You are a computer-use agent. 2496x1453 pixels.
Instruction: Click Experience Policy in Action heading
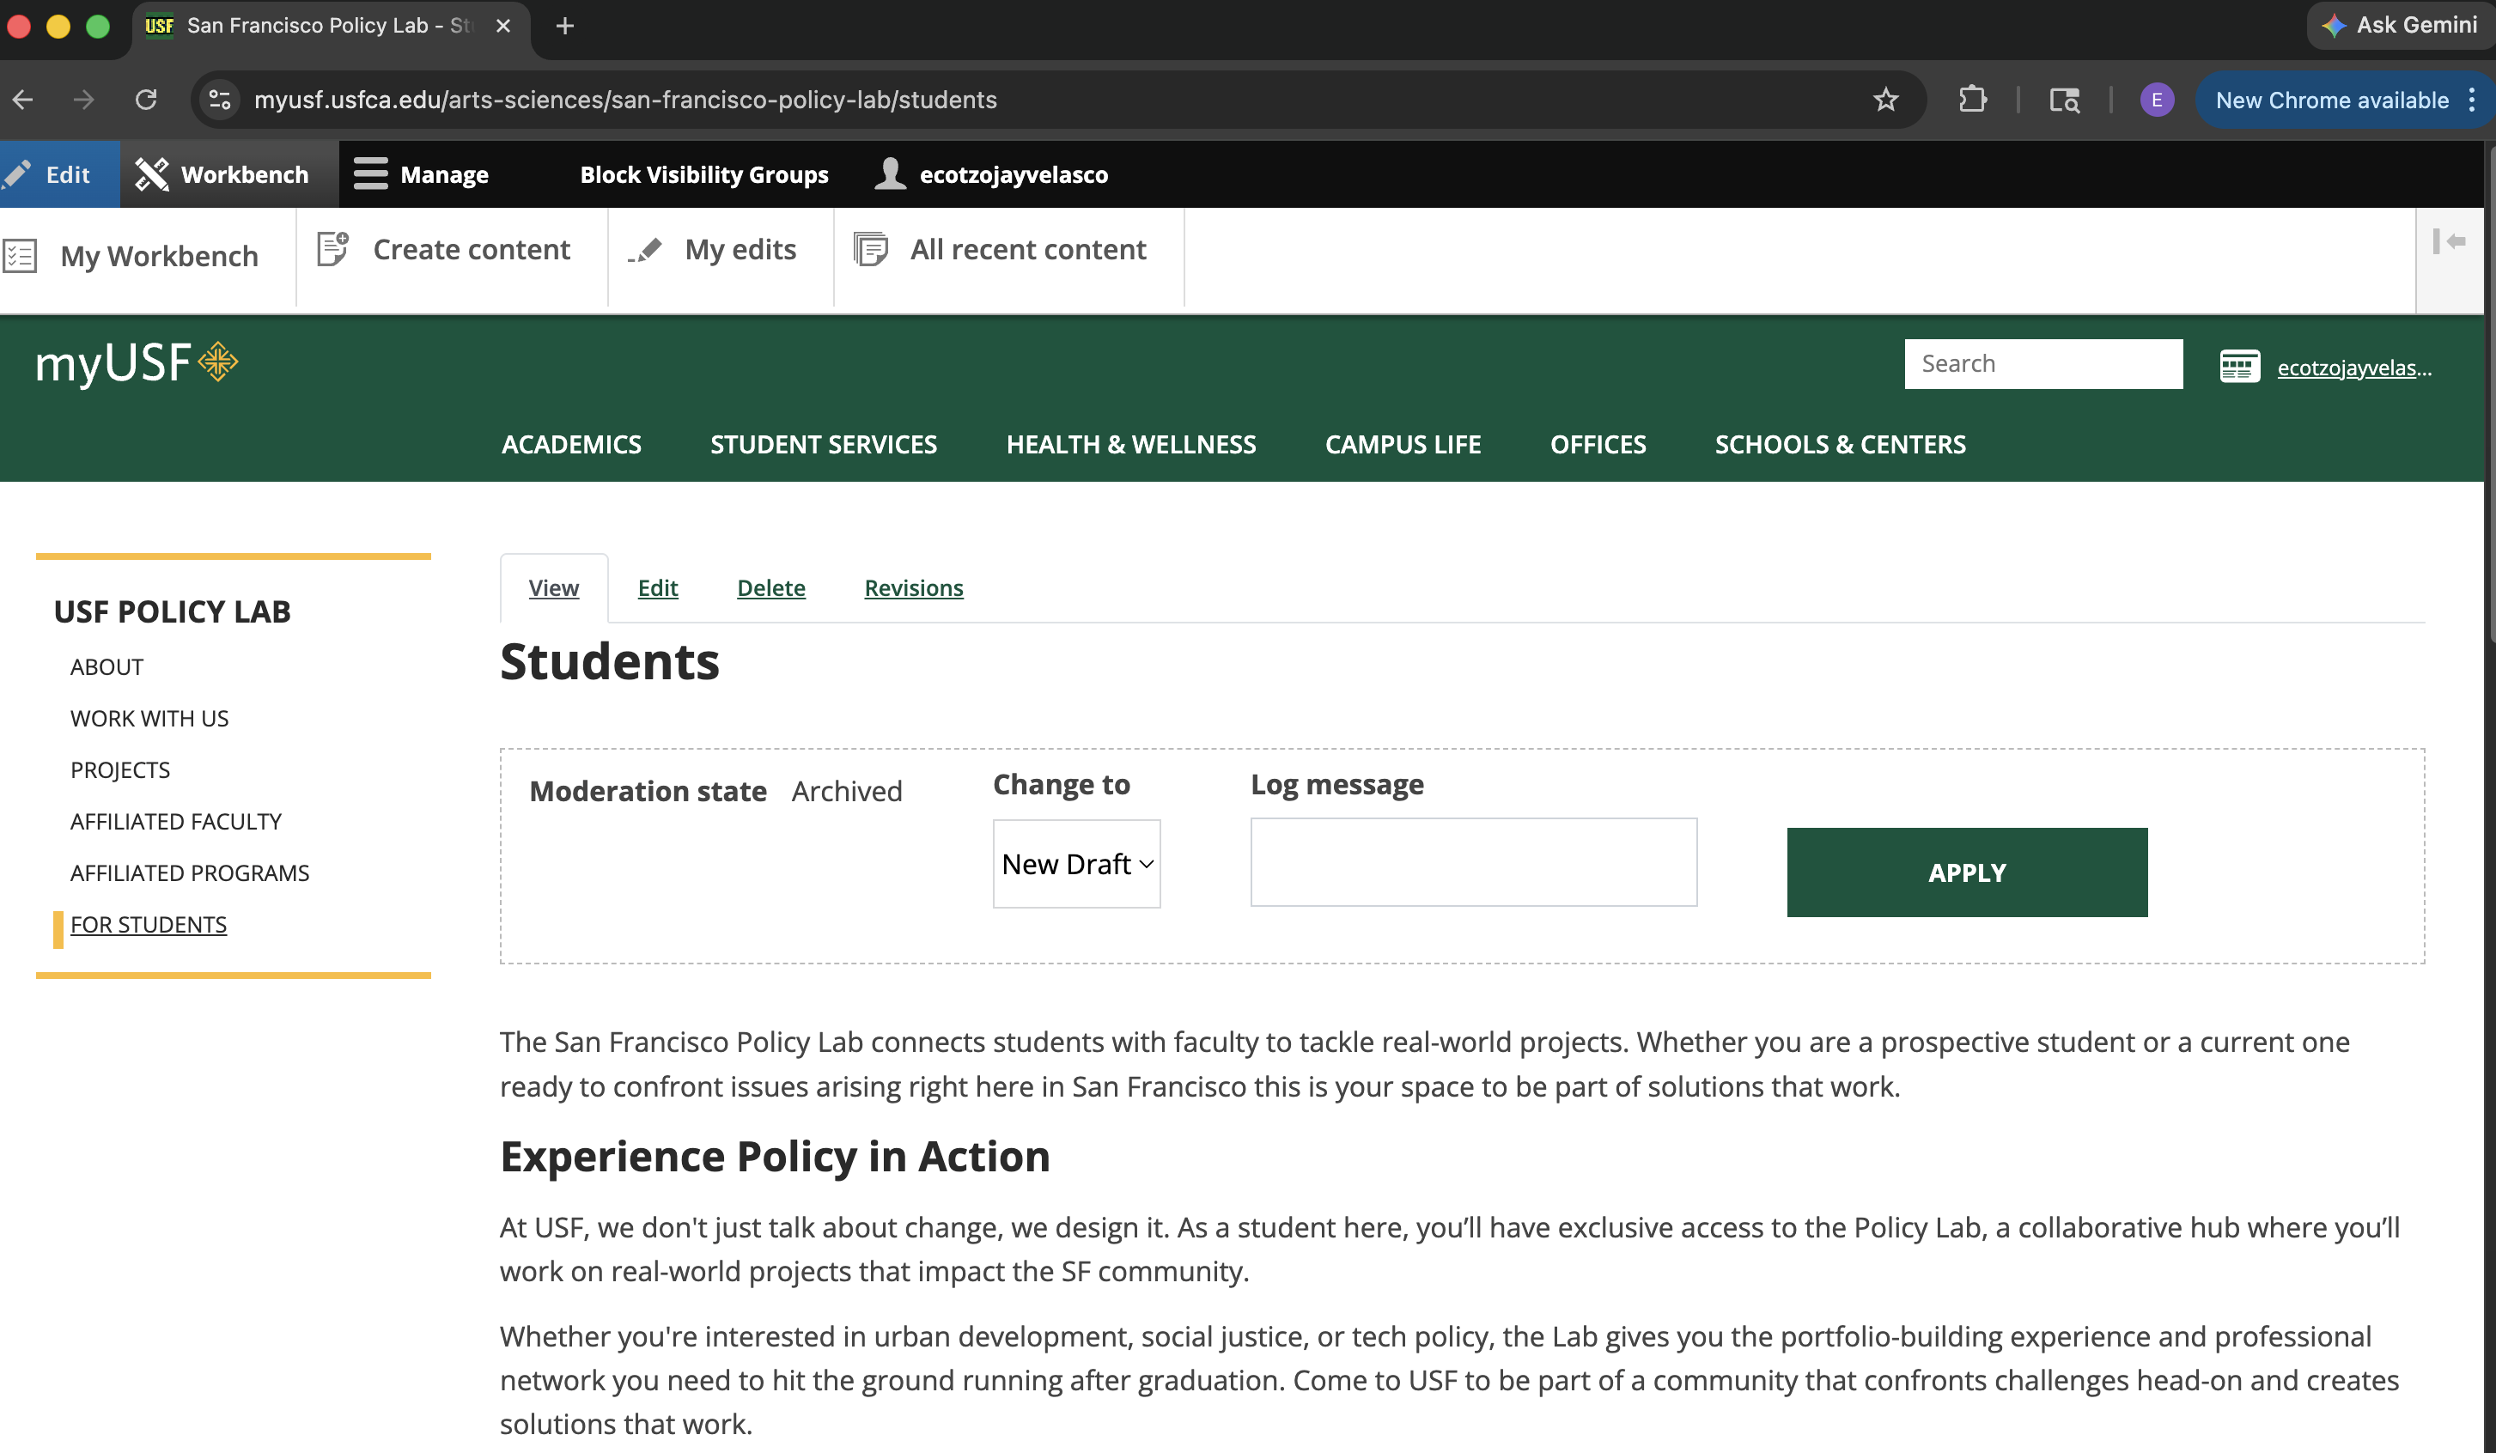coord(775,1156)
